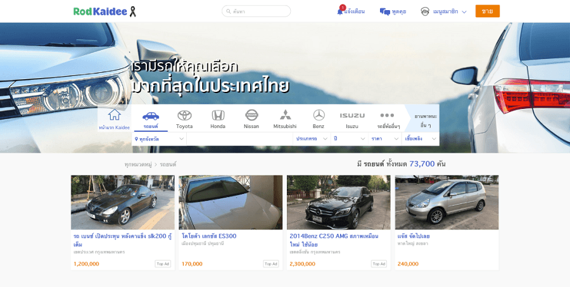Click รถยนต์ breadcrumb link

click(168, 165)
